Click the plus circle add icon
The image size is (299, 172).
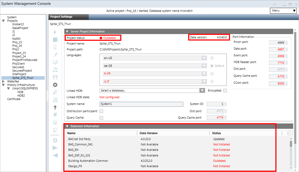(x=55, y=140)
